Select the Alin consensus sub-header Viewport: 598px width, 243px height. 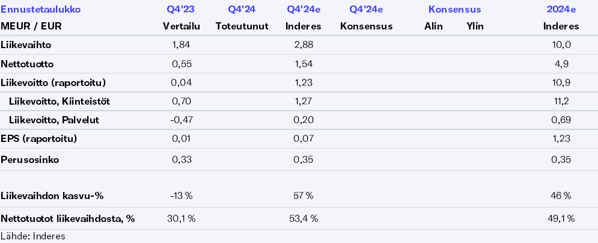(433, 26)
